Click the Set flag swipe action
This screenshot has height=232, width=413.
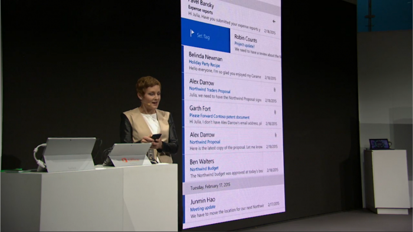coord(205,35)
